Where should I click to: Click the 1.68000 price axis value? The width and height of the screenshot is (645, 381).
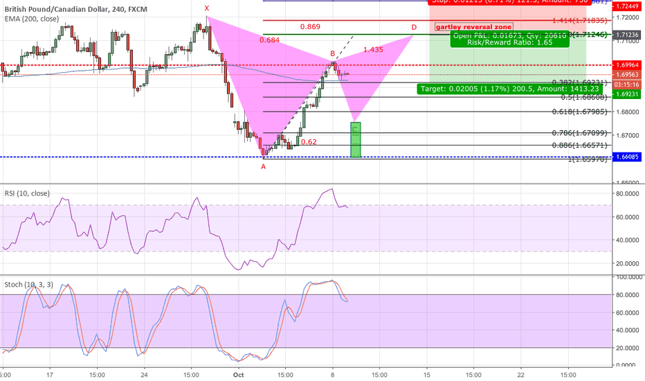(627, 112)
